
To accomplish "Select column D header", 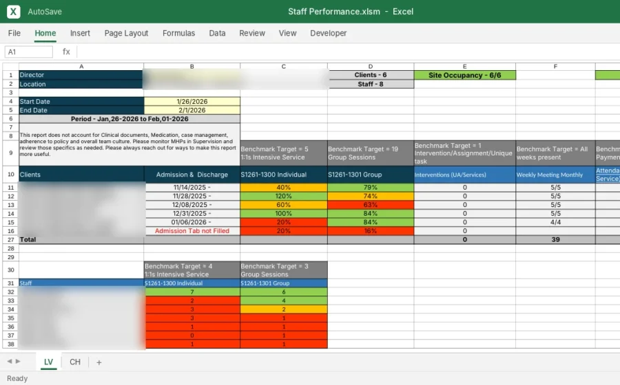I will [x=371, y=66].
